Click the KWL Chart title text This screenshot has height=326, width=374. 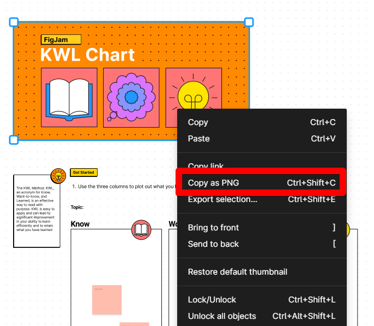(87, 55)
